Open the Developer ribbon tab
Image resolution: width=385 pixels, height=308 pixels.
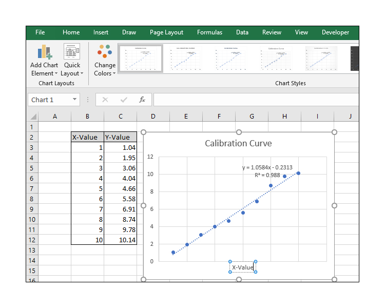click(335, 32)
